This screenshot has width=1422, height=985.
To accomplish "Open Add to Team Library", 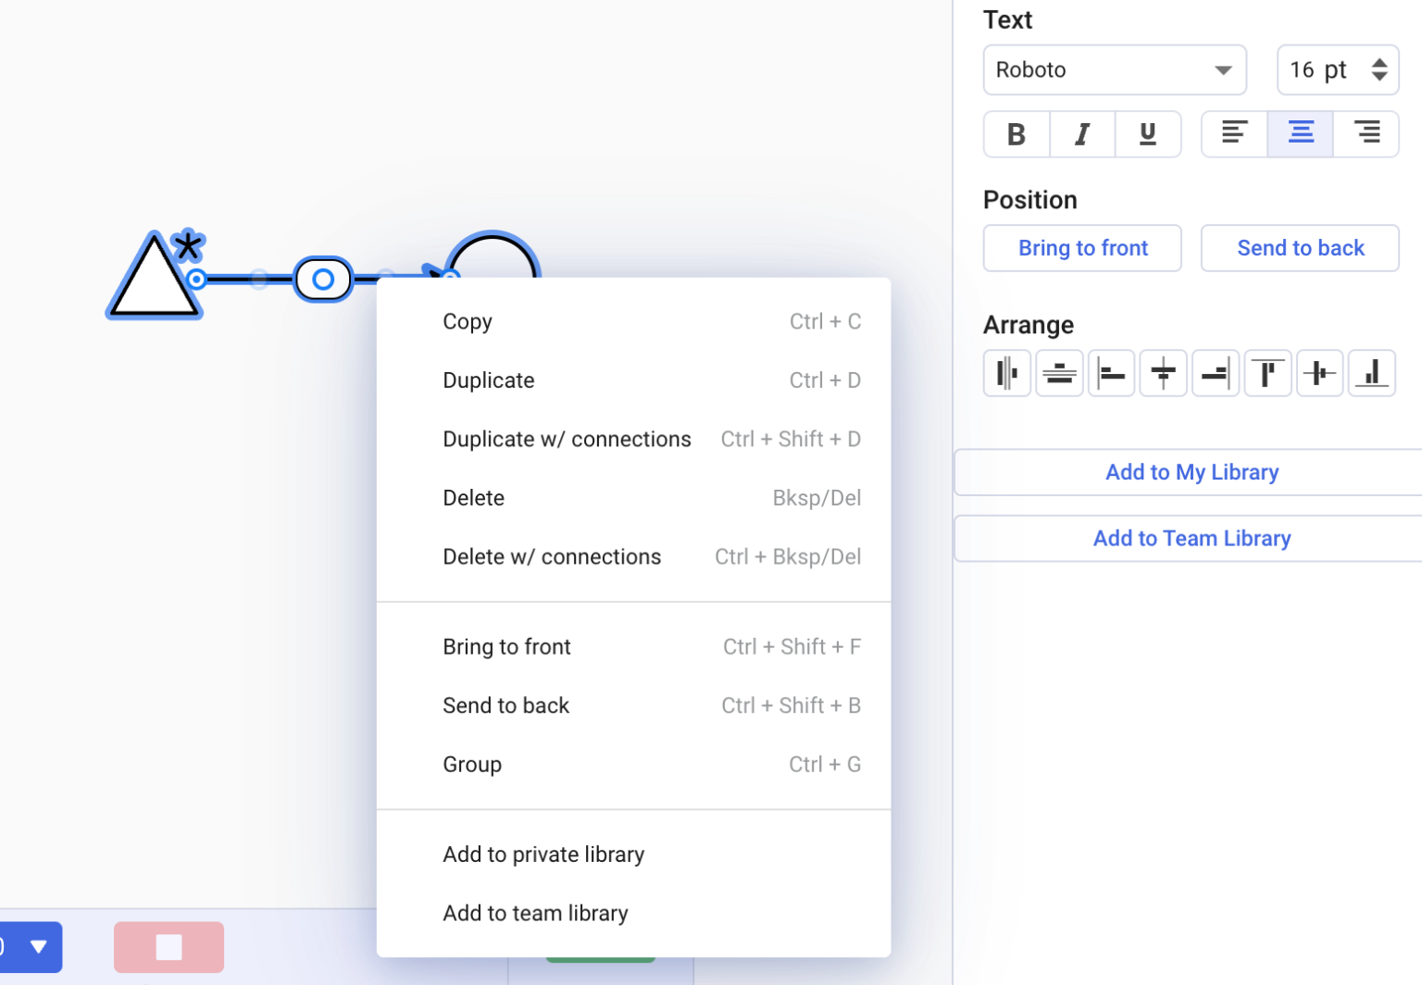I will 1191,538.
